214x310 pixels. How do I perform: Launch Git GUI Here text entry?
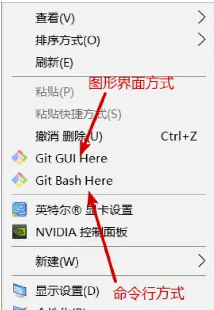(x=71, y=158)
